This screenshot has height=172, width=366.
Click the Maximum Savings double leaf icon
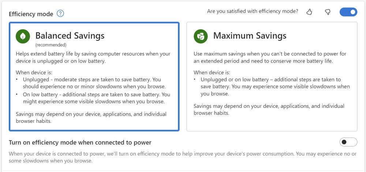point(201,36)
